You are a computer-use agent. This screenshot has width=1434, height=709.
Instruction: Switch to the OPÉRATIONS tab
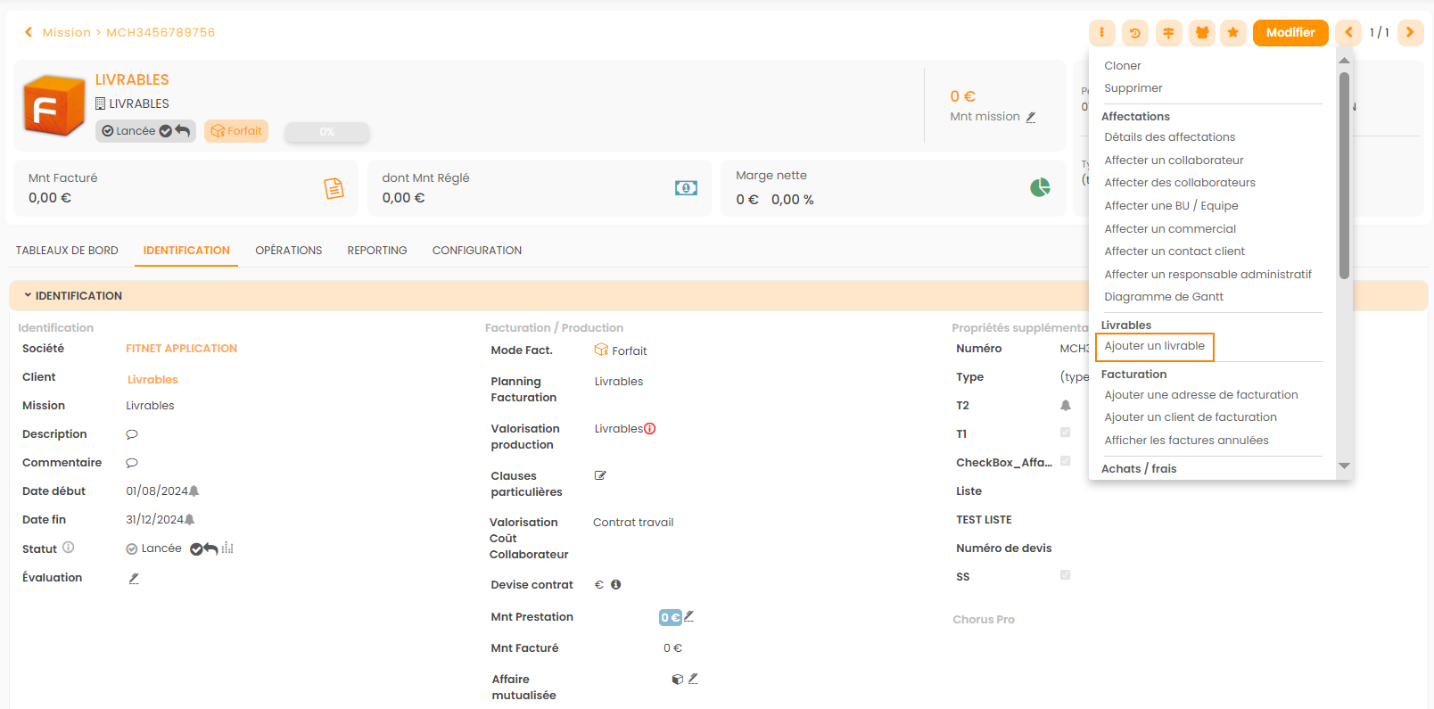pos(288,251)
